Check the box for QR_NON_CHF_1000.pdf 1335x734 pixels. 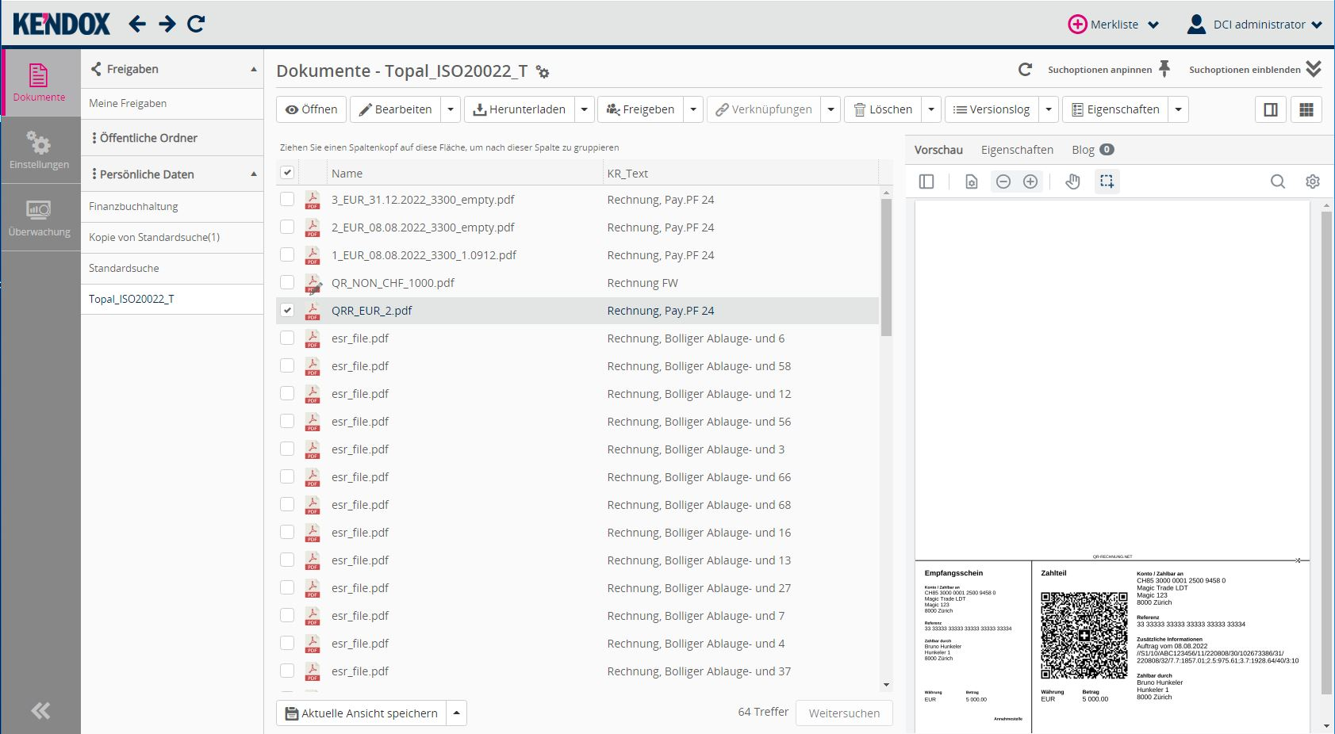(287, 283)
